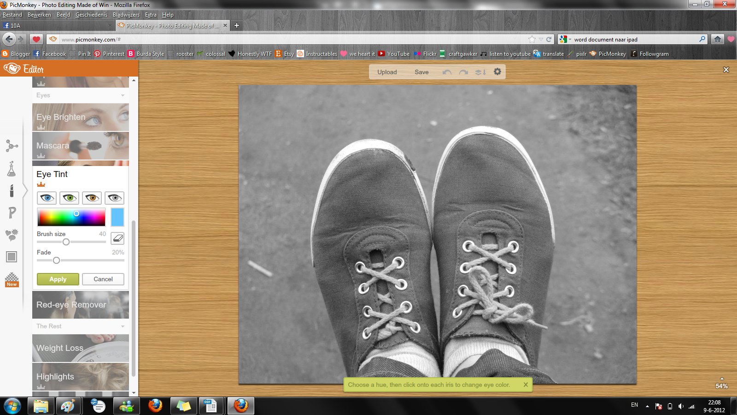Image resolution: width=737 pixels, height=415 pixels.
Task: Open the Etsy bookmark
Action: tap(285, 53)
